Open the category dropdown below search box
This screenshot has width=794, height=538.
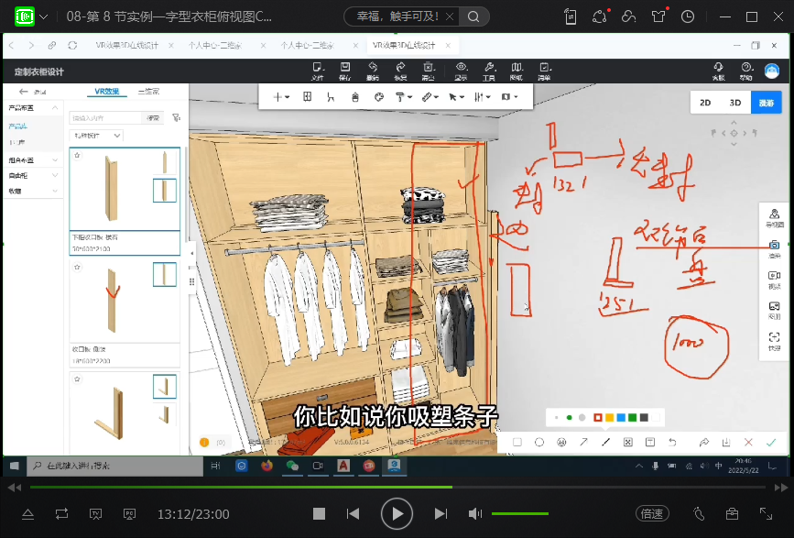tap(97, 136)
